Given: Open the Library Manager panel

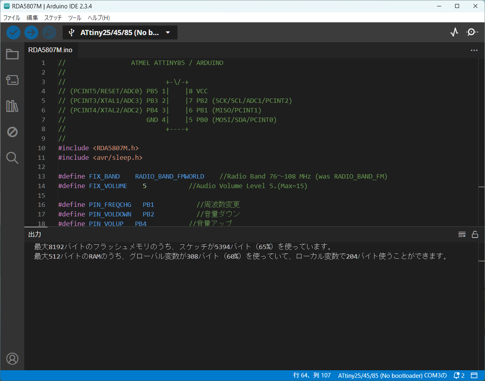Looking at the screenshot, I should (x=12, y=106).
